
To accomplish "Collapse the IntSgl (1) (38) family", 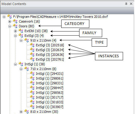I will (x=15, y=64).
